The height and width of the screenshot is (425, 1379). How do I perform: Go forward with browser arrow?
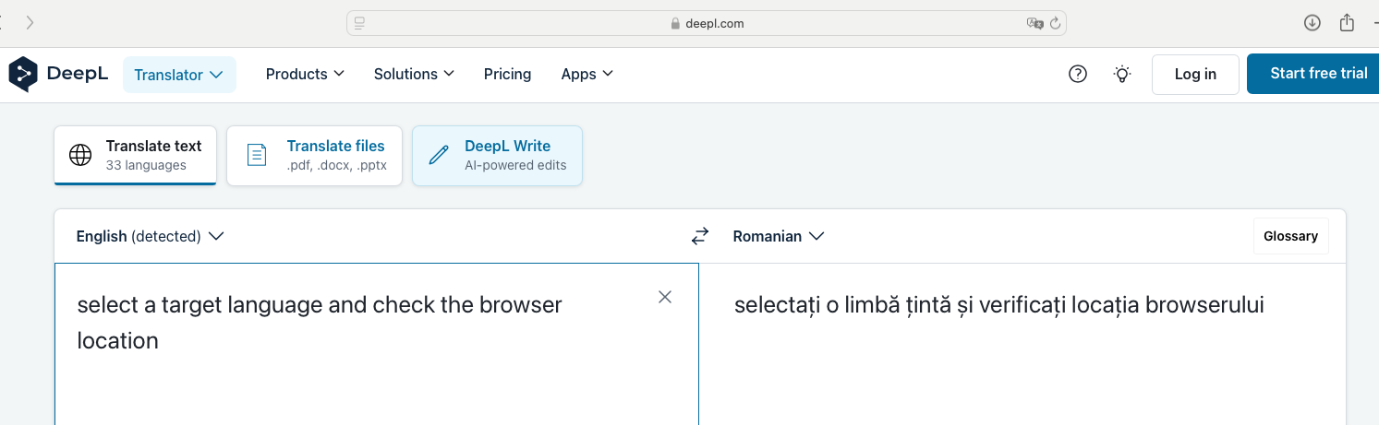[30, 23]
